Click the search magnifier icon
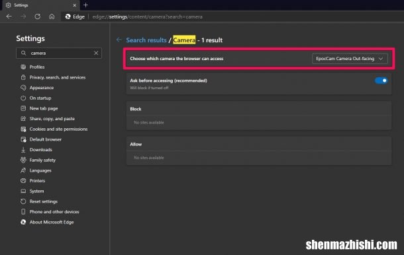 click(23, 53)
